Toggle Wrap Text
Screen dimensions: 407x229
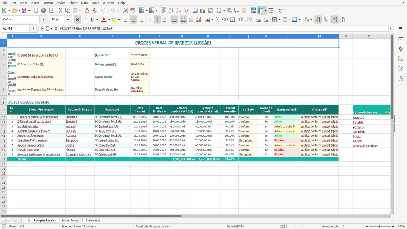tap(174, 20)
